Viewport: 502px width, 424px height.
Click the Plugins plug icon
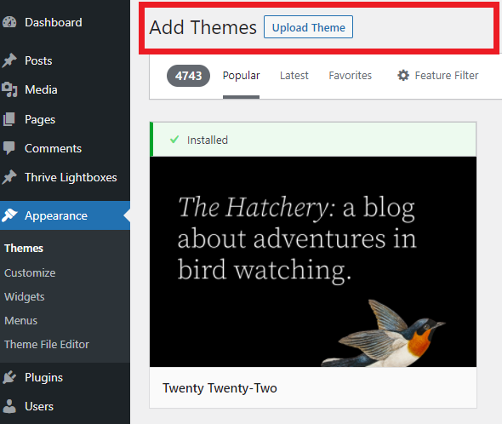9,377
